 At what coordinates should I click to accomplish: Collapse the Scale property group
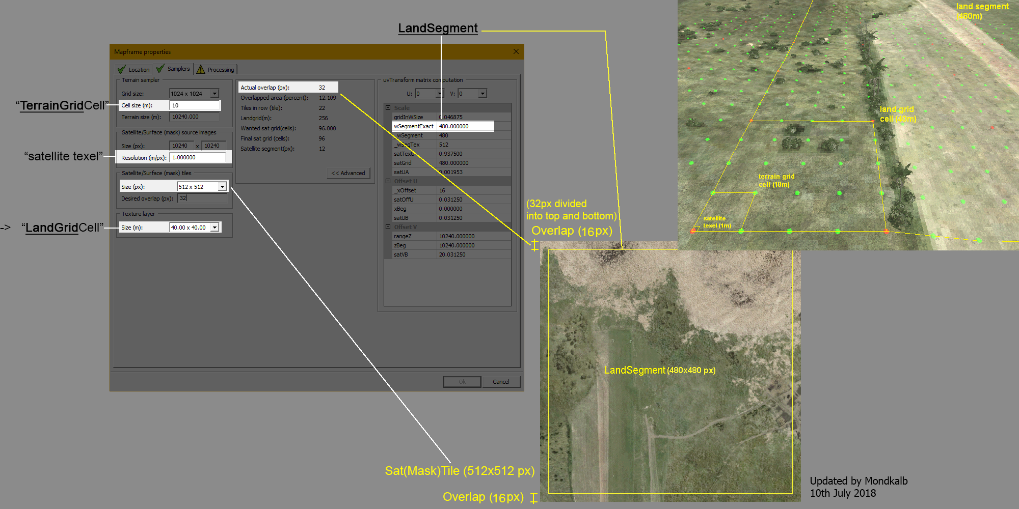388,108
